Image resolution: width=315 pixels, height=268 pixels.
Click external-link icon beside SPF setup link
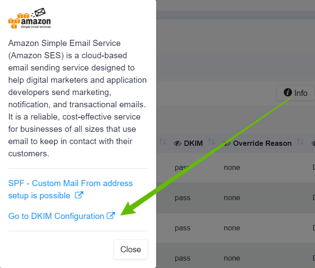pos(79,195)
